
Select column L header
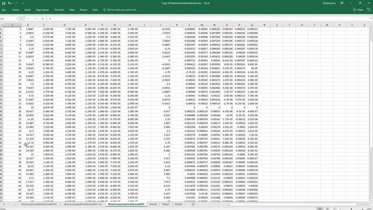pyautogui.click(x=189, y=25)
